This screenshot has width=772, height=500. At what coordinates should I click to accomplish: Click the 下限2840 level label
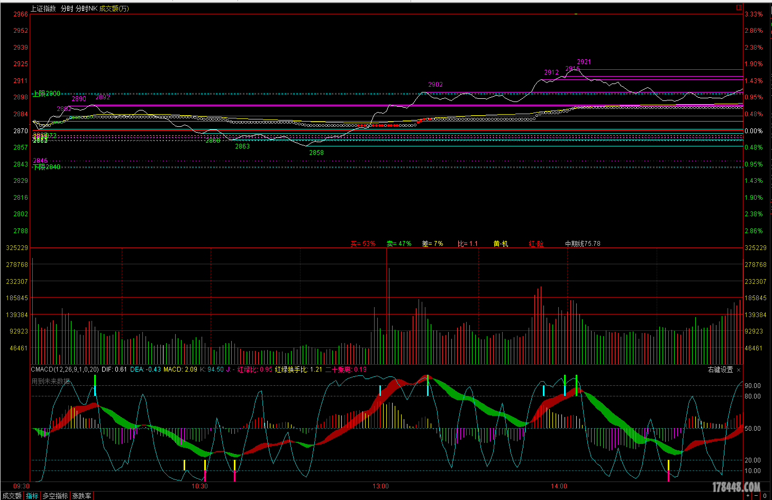coord(47,167)
